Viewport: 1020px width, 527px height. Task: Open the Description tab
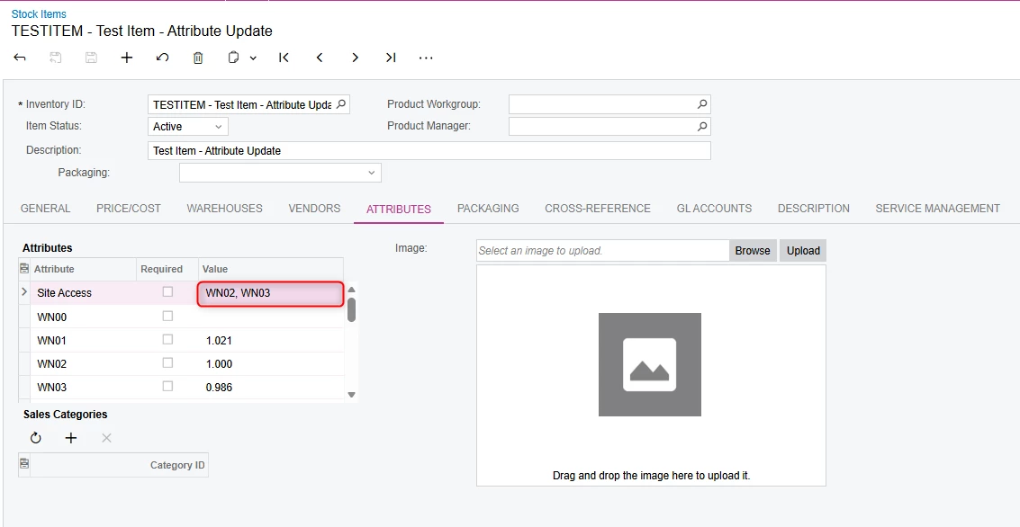(814, 209)
